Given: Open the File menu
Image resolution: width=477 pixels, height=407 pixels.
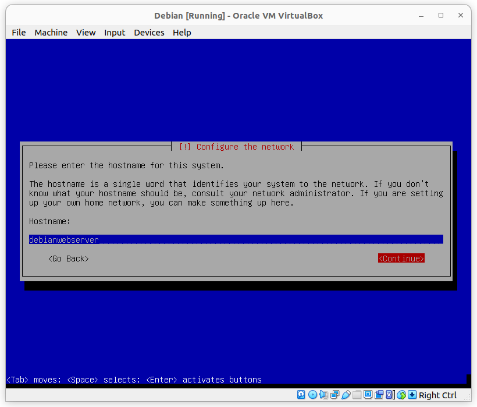Looking at the screenshot, I should click(19, 33).
